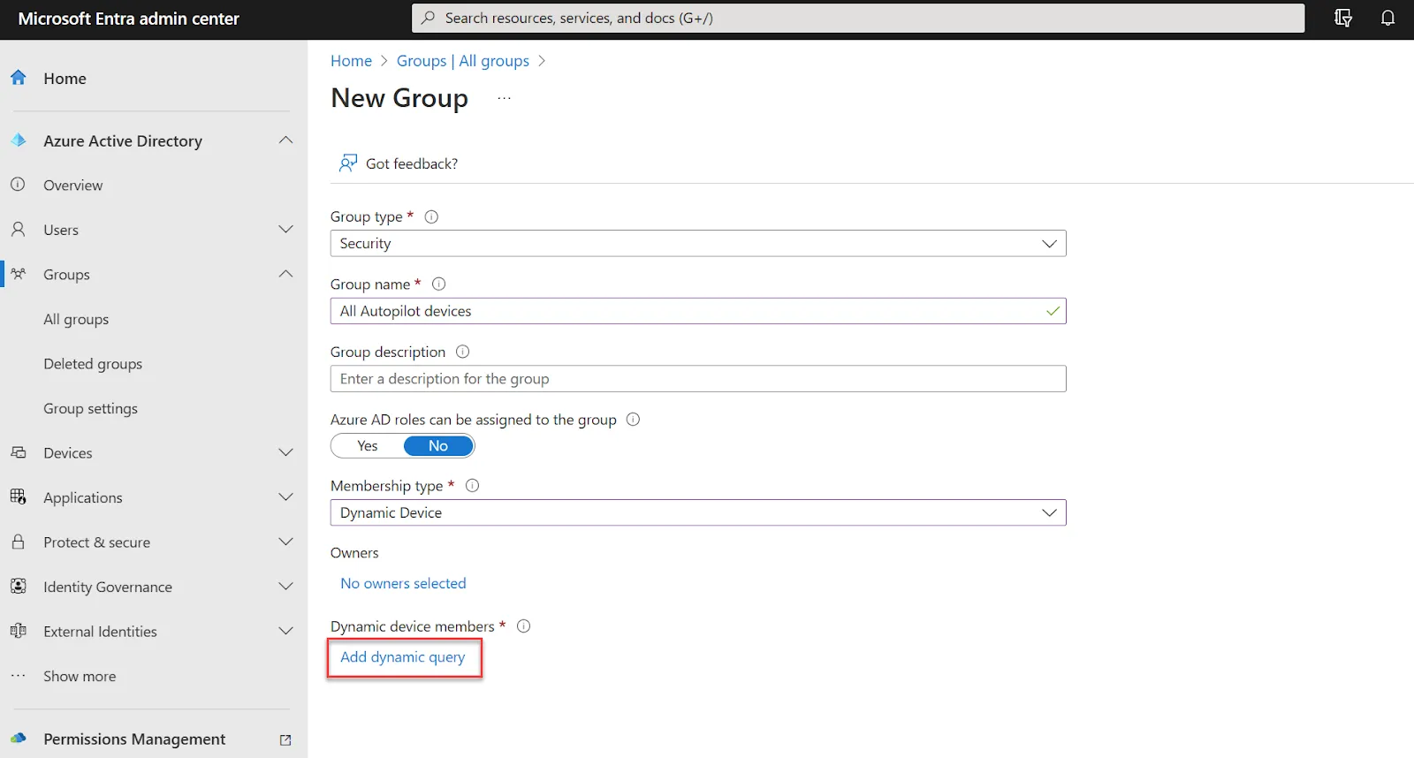The height and width of the screenshot is (758, 1414).
Task: Click Add dynamic query link
Action: (x=403, y=657)
